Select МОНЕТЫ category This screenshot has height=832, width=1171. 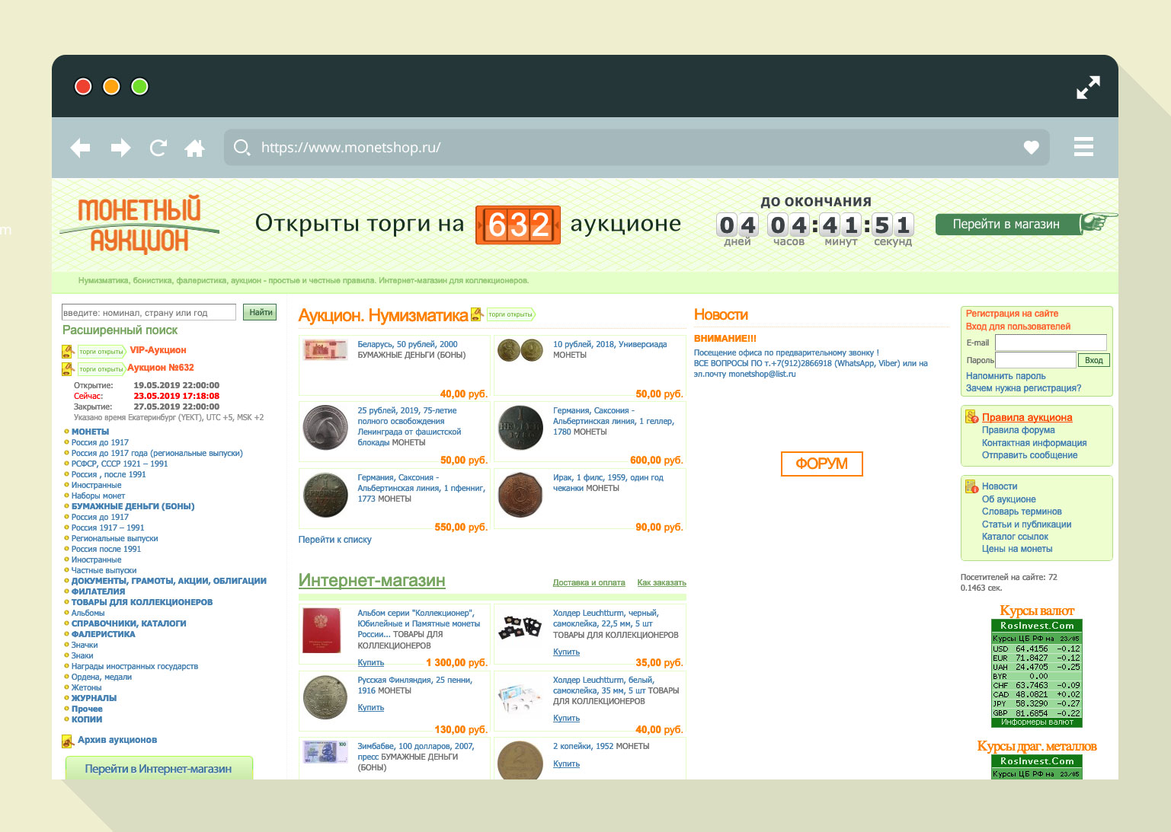90,432
